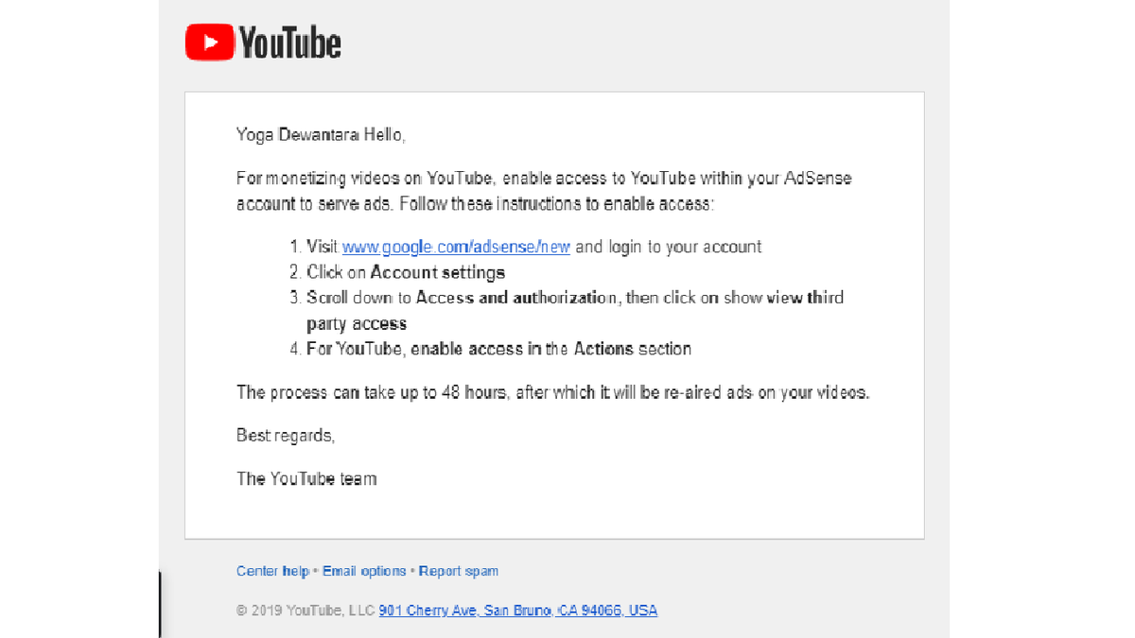
Task: Click the '© 2019 YouTube, LLC' copyright text
Action: click(x=306, y=611)
